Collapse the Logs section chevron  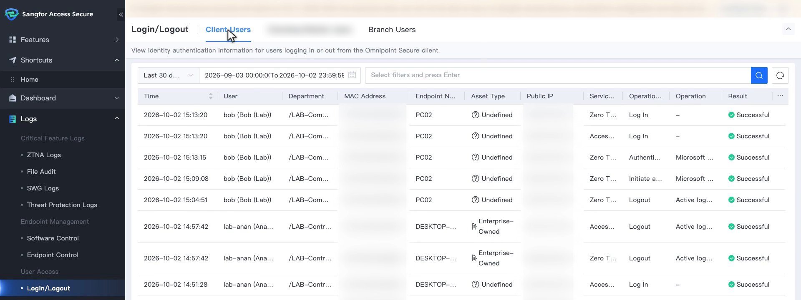(x=117, y=118)
